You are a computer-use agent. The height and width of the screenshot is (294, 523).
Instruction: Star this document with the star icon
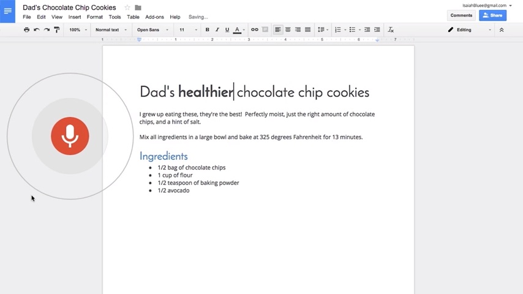click(x=127, y=7)
